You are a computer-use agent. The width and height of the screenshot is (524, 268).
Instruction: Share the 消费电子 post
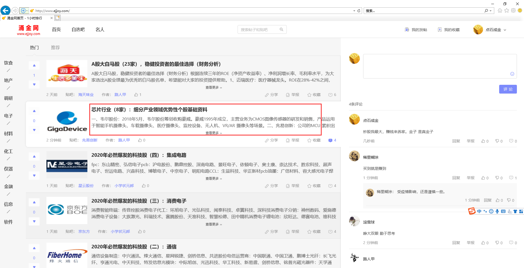(x=271, y=231)
